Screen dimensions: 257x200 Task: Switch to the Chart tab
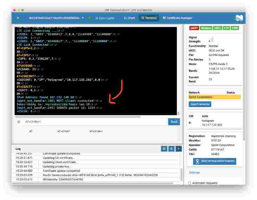point(129,18)
